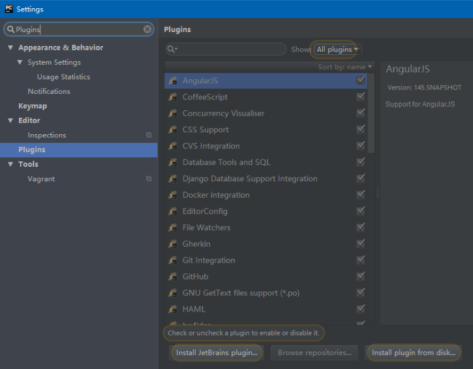Image resolution: width=473 pixels, height=369 pixels.
Task: Click the settings search field containing Plugins
Action: 79,29
